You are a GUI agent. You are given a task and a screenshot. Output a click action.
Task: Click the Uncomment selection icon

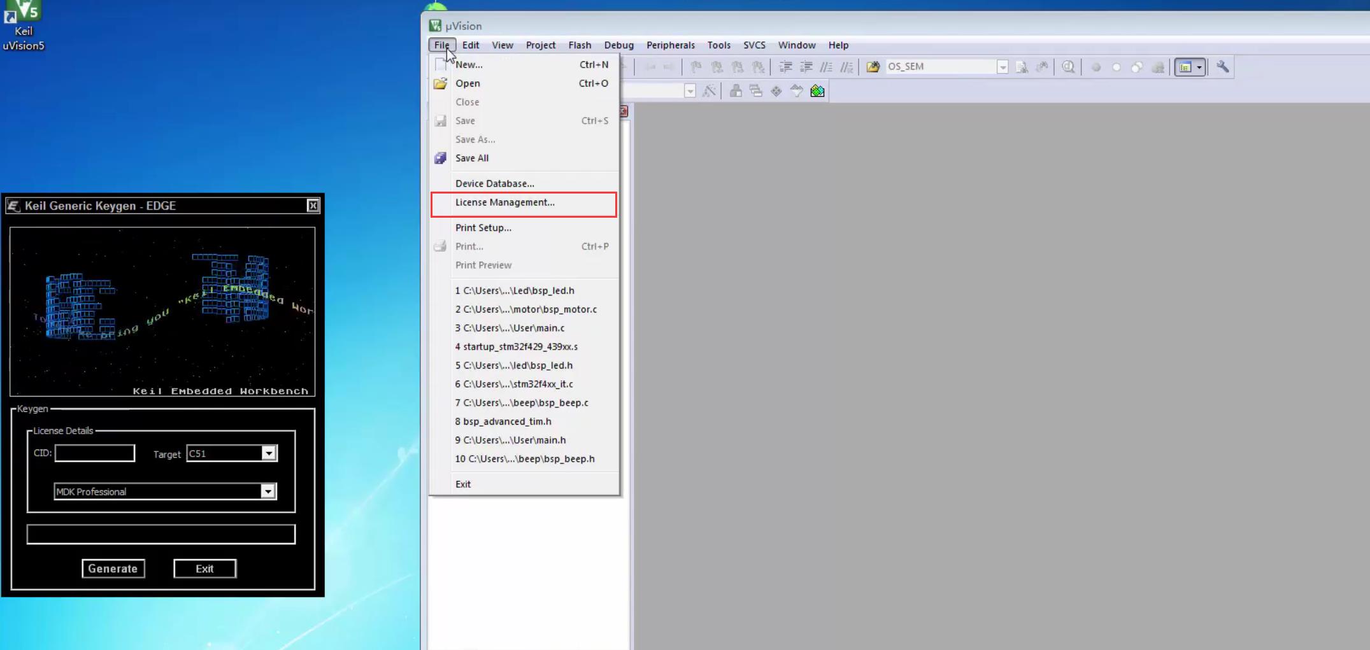tap(846, 67)
